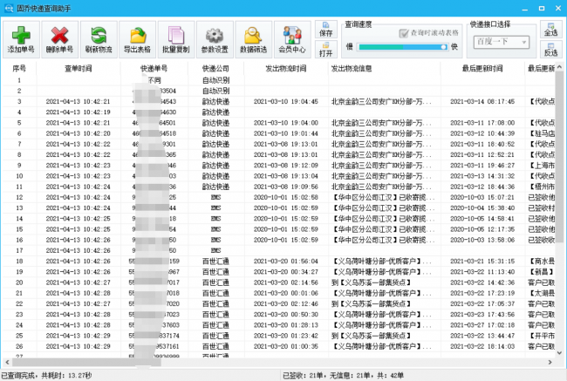Sort by 发出物流信息 column header
The width and height of the screenshot is (567, 381).
(385, 68)
